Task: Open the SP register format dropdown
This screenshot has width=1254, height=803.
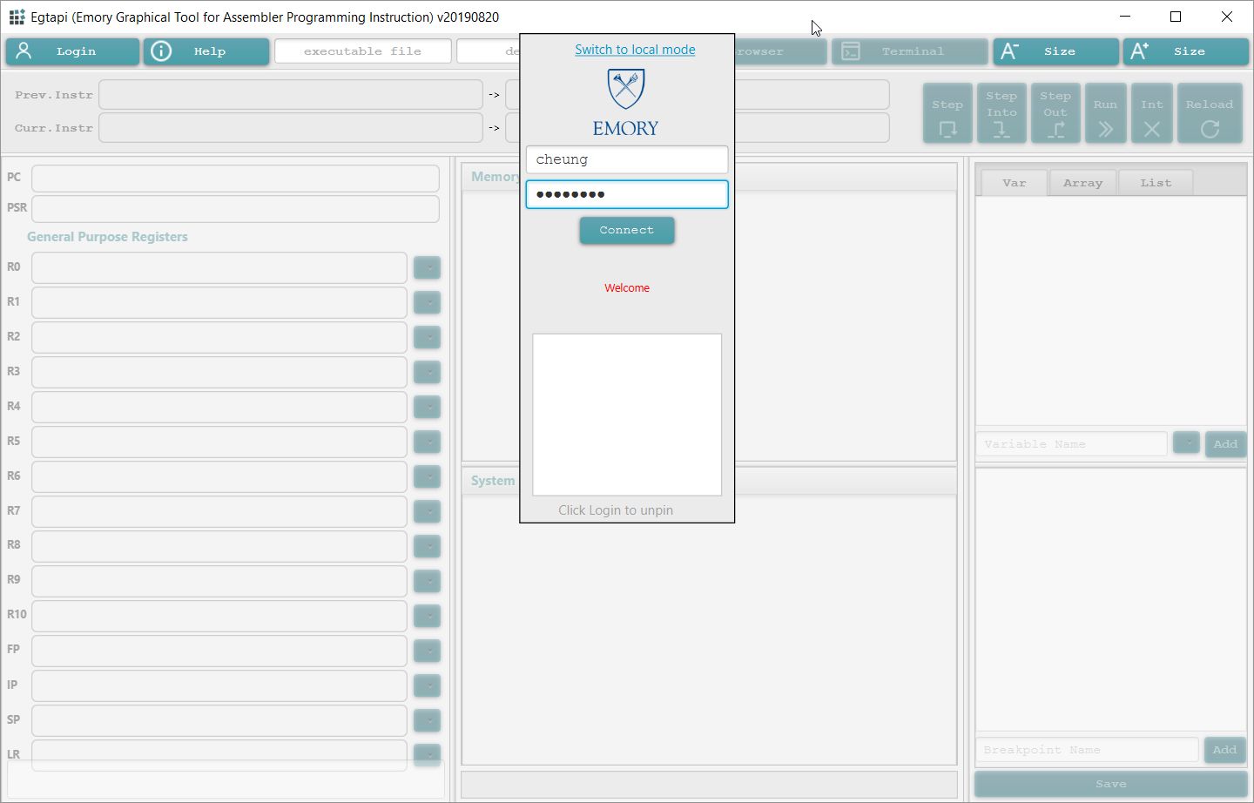Action: pyautogui.click(x=427, y=720)
